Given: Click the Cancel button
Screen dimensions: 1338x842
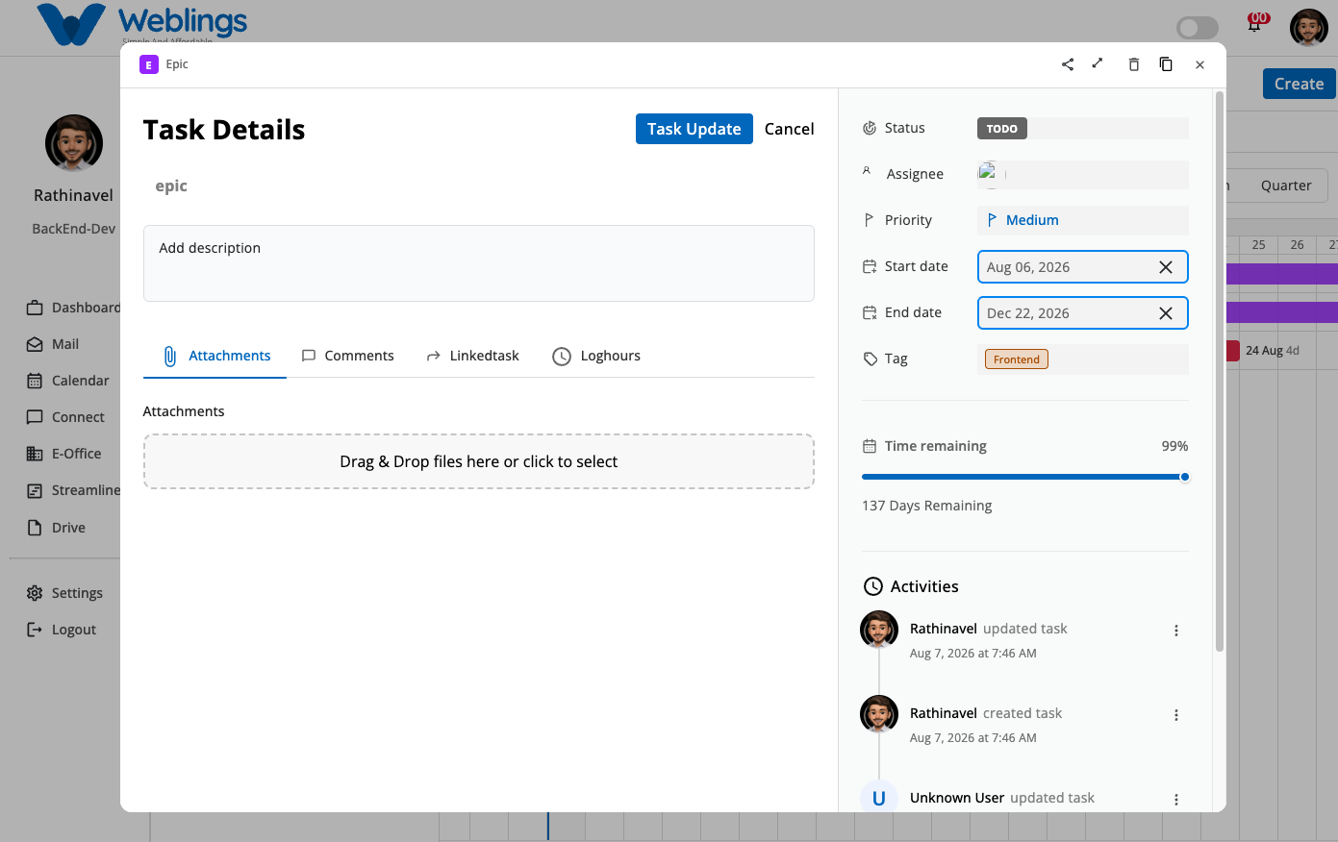Looking at the screenshot, I should (x=790, y=129).
